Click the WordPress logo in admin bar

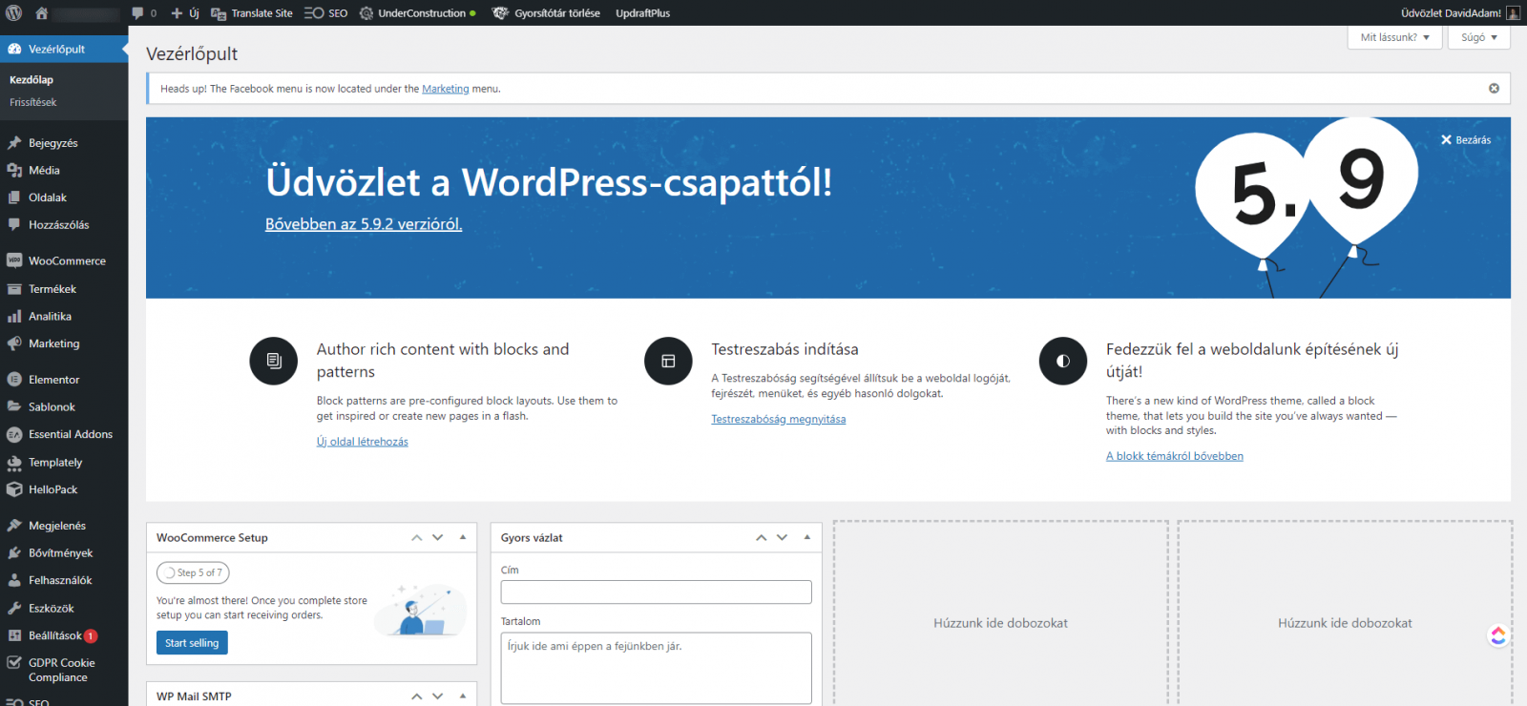[x=13, y=13]
